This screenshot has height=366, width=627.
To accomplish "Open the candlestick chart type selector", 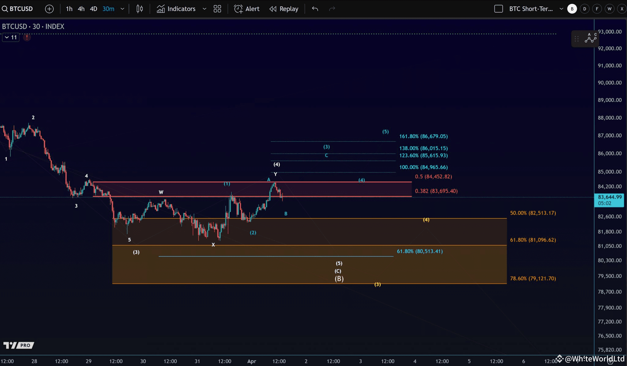I will coord(140,9).
